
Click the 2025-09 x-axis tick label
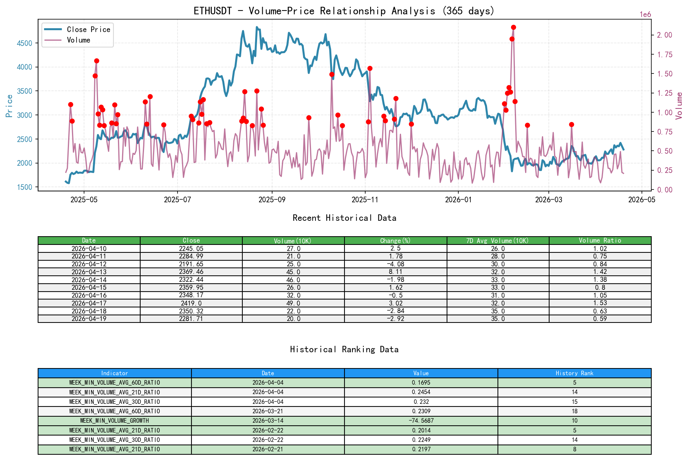(272, 199)
